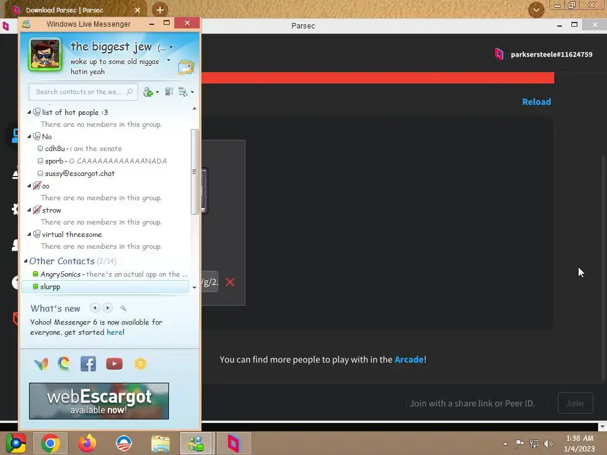Click the volume speaker tray icon
This screenshot has width=607, height=455.
point(548,443)
